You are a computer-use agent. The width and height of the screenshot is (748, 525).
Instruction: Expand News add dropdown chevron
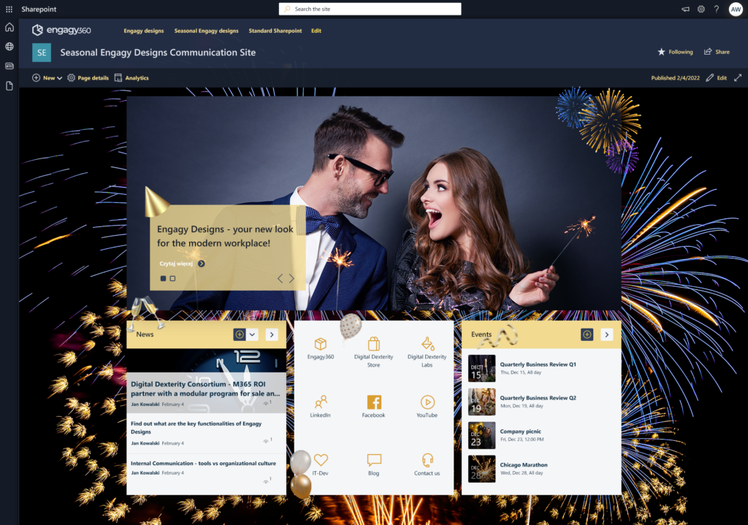coord(252,334)
